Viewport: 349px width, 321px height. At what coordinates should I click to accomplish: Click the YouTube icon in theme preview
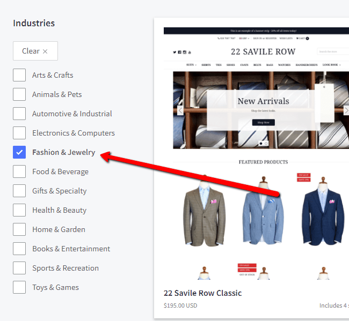190,52
